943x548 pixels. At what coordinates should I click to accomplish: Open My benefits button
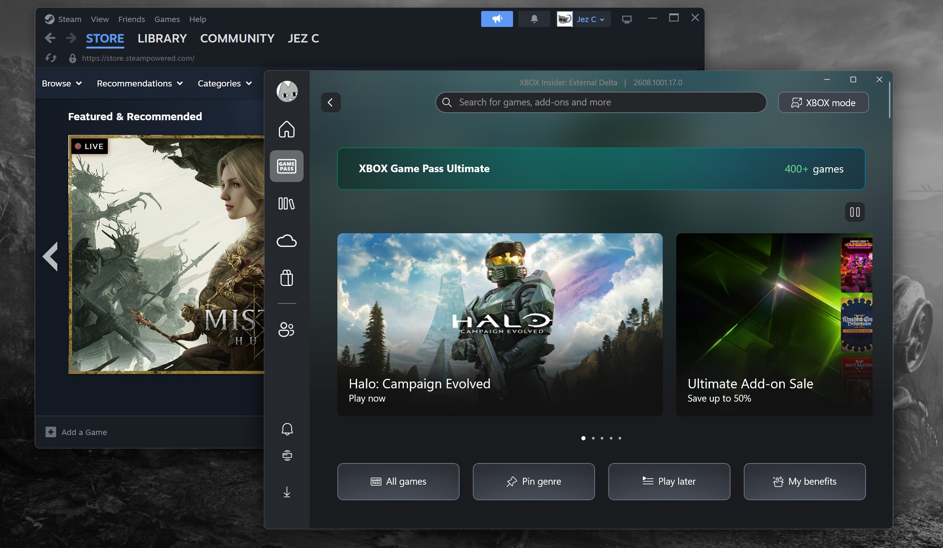click(804, 481)
